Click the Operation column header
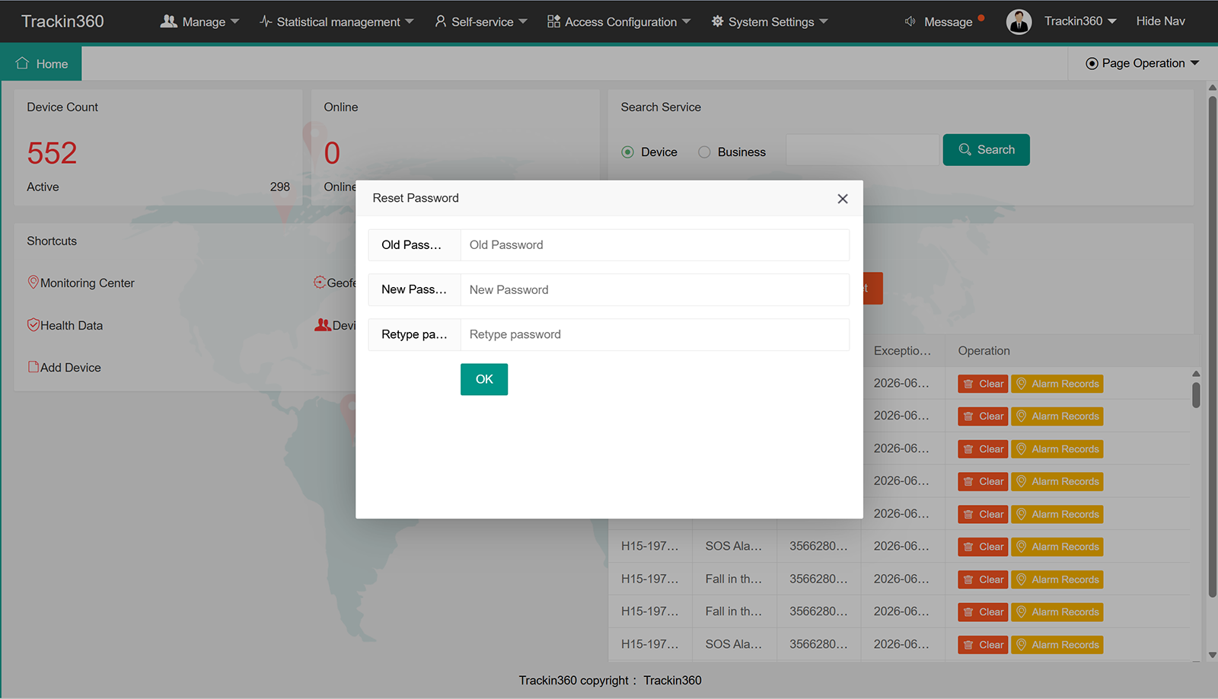Screen dimensions: 1218x699 tap(984, 351)
